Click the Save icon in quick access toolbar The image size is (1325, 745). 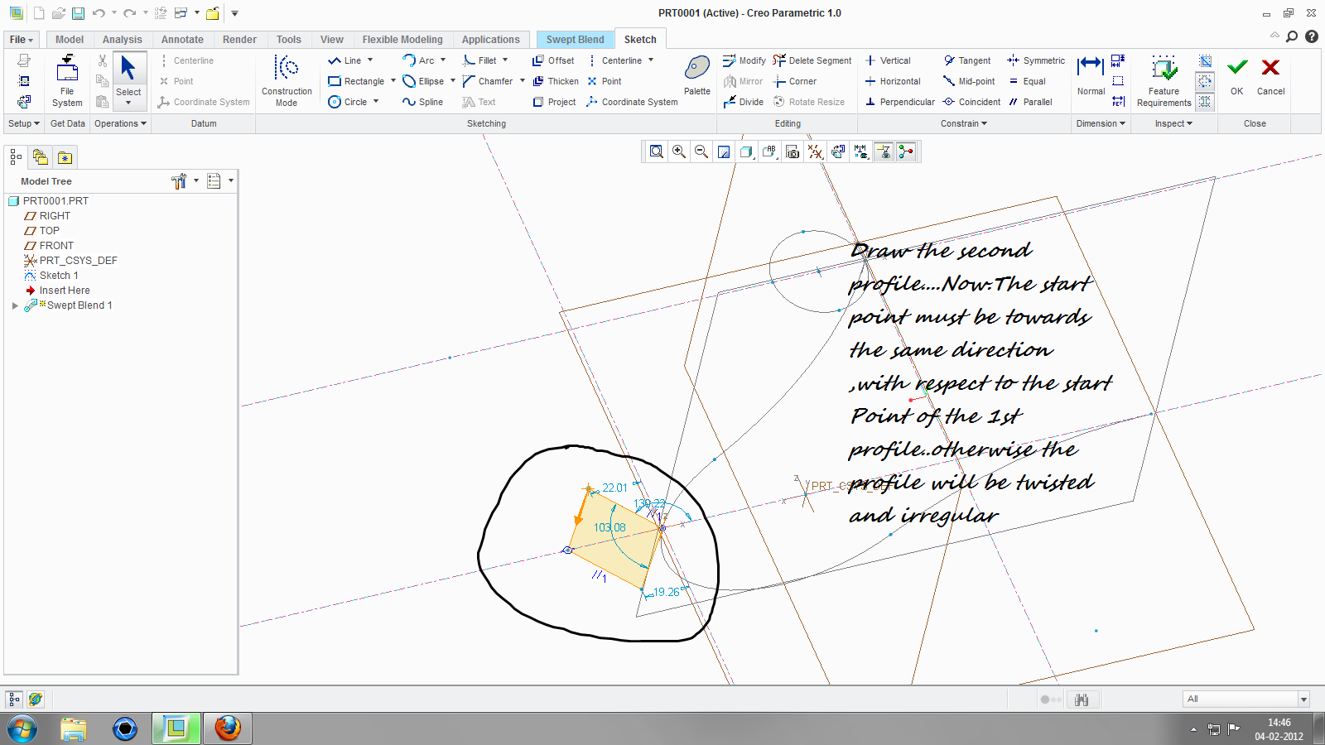(x=78, y=13)
